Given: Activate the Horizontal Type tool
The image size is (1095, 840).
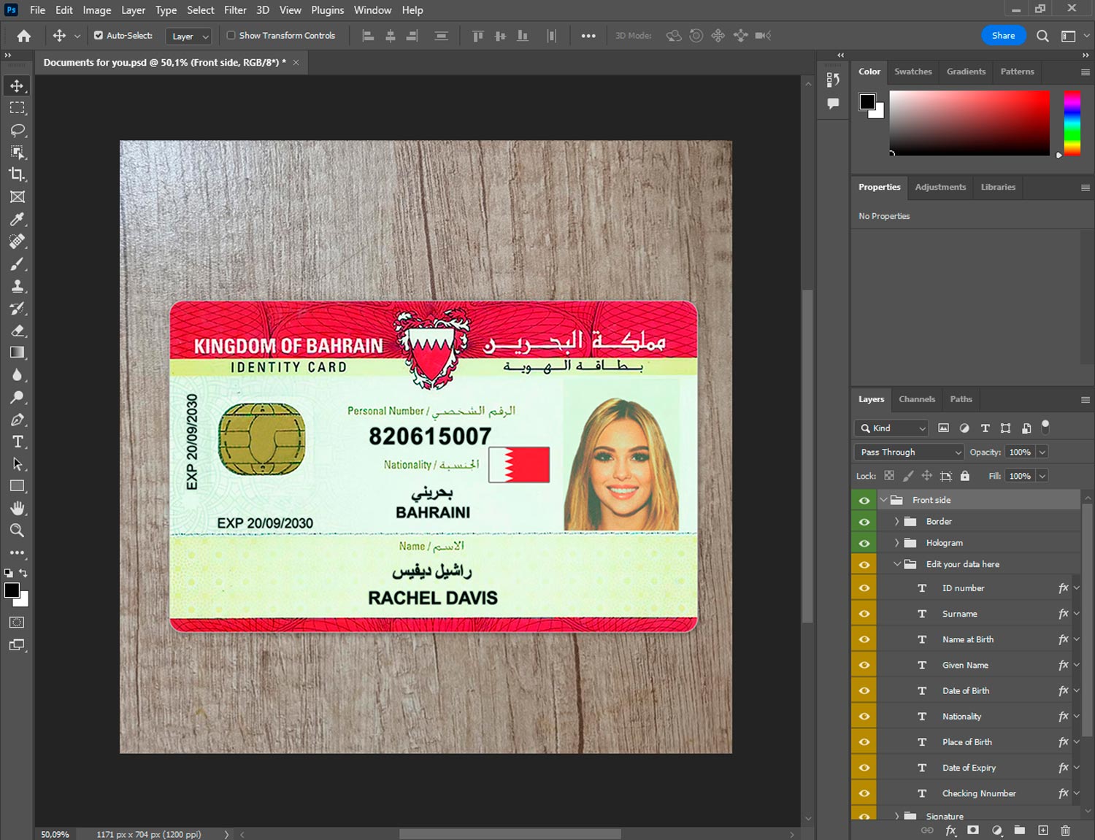Looking at the screenshot, I should click(x=18, y=442).
